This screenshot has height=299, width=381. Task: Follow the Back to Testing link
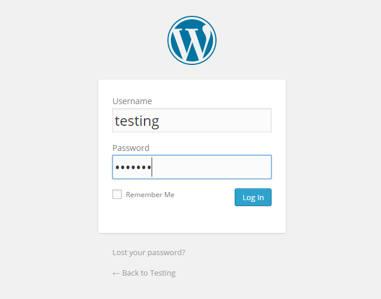click(x=149, y=273)
